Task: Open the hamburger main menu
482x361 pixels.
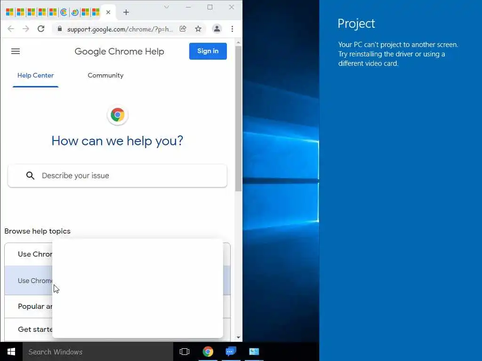Action: pos(16,51)
